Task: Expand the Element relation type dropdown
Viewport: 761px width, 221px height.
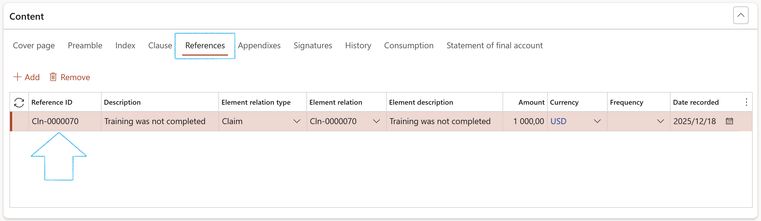Action: click(x=297, y=121)
